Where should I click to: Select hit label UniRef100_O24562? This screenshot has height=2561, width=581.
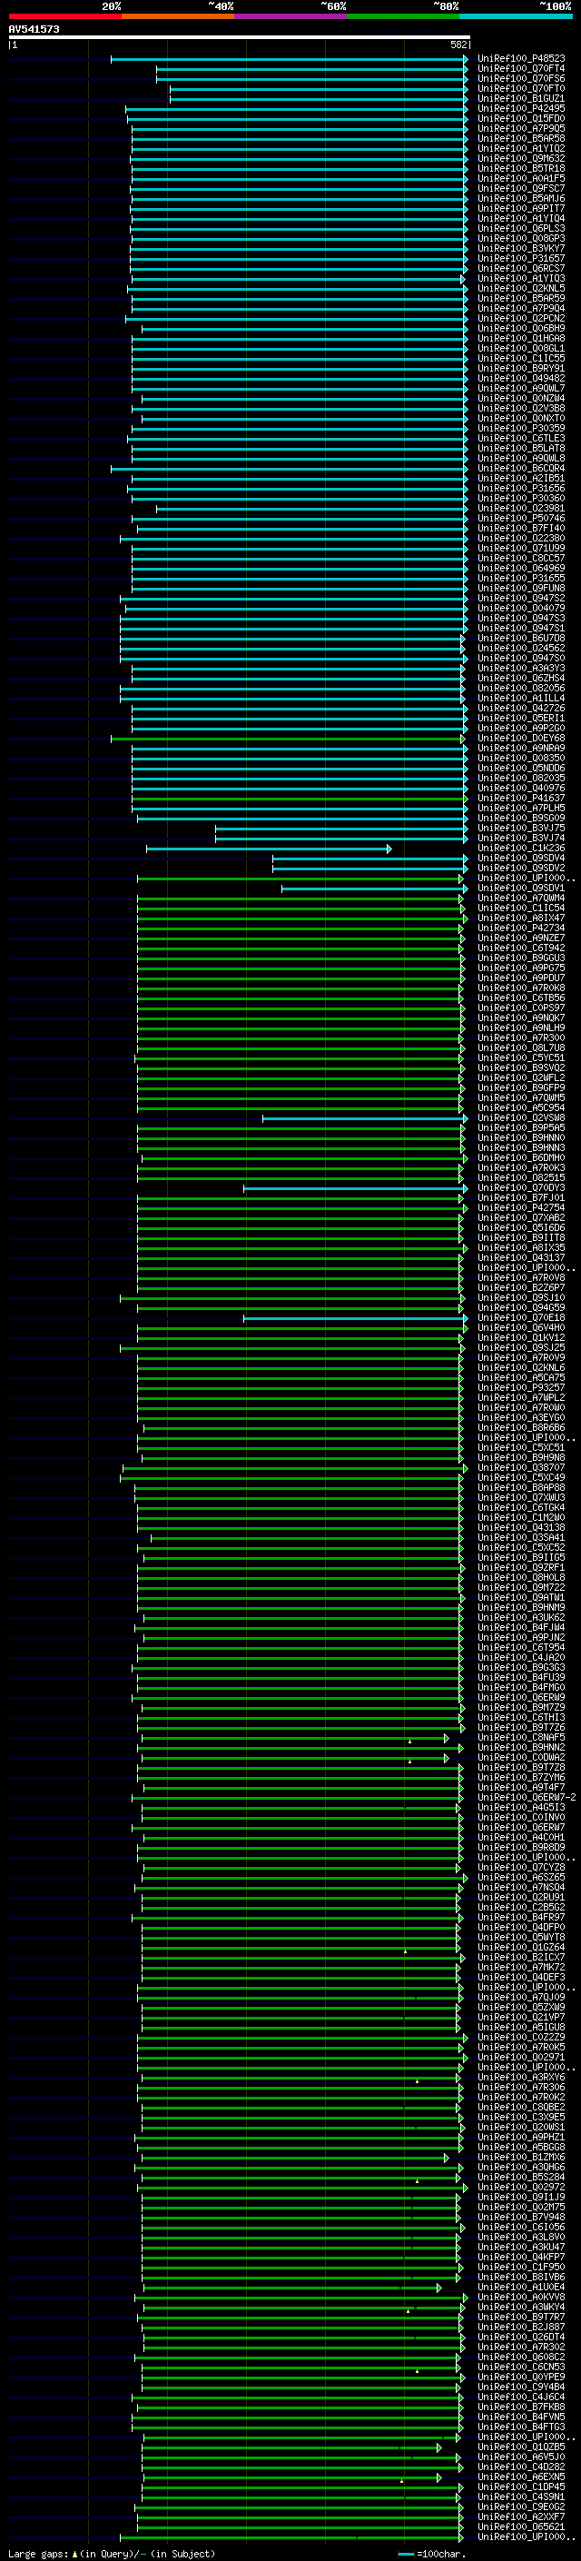(x=521, y=649)
